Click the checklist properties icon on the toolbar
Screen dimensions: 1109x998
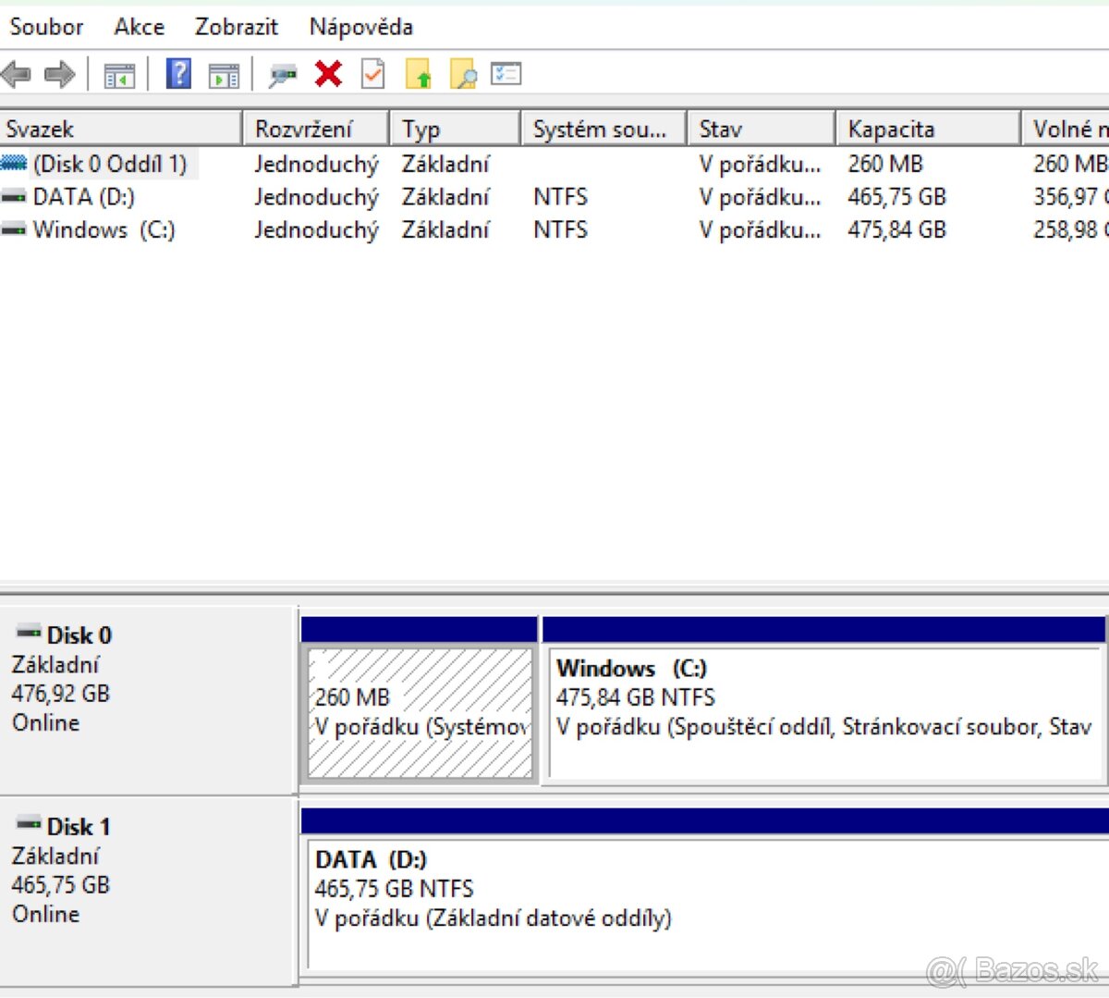[506, 74]
